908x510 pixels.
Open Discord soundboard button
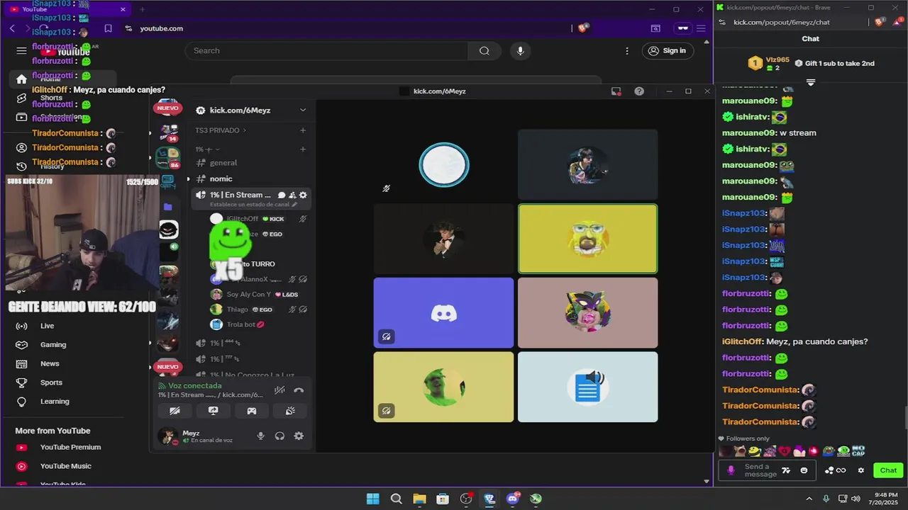tap(290, 411)
